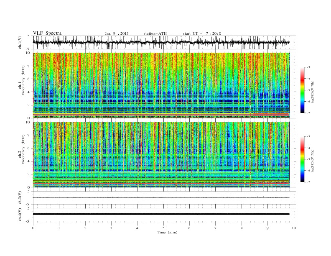Click the ch.2 "Frequency (kHz)" axis label
Viewport: 331px width, 256px height.
click(24, 149)
